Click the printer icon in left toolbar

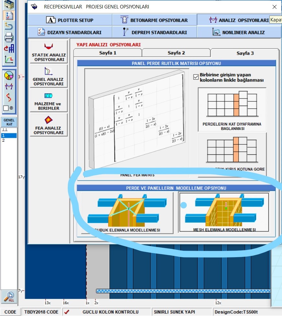pyautogui.click(x=9, y=37)
